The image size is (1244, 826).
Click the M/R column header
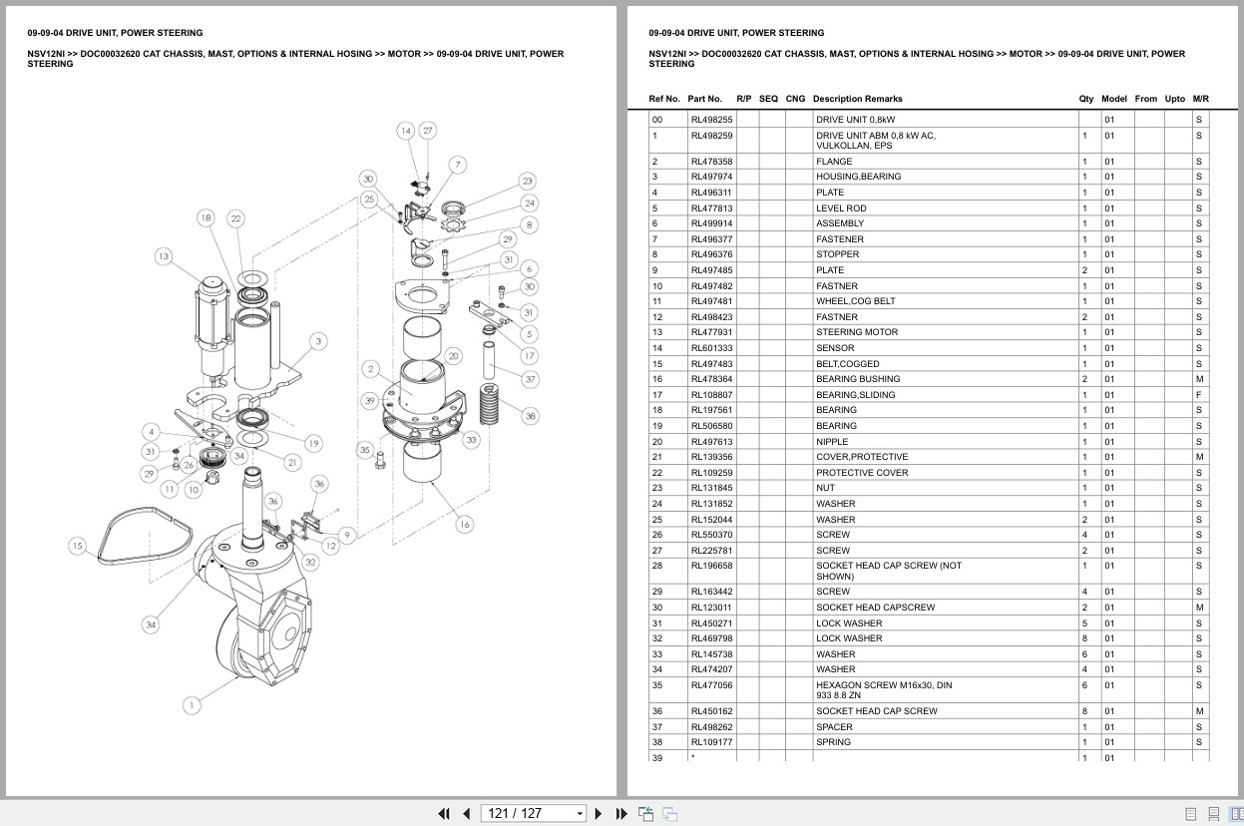point(1201,99)
